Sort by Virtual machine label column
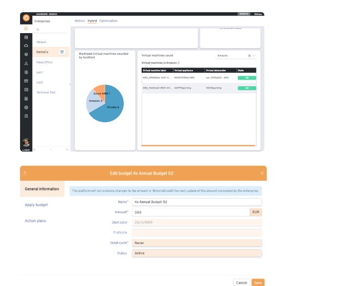340x286 pixels. pyautogui.click(x=157, y=70)
